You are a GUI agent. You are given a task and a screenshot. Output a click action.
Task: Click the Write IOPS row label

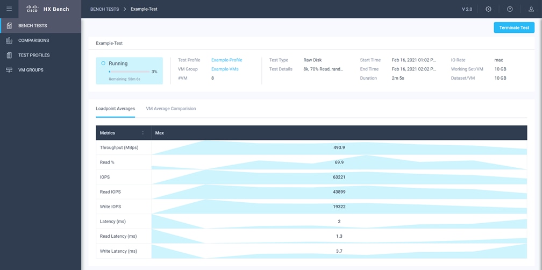(x=111, y=207)
